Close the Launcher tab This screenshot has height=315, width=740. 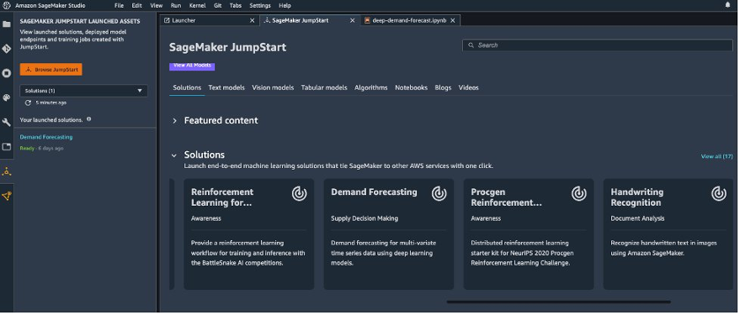click(x=252, y=20)
